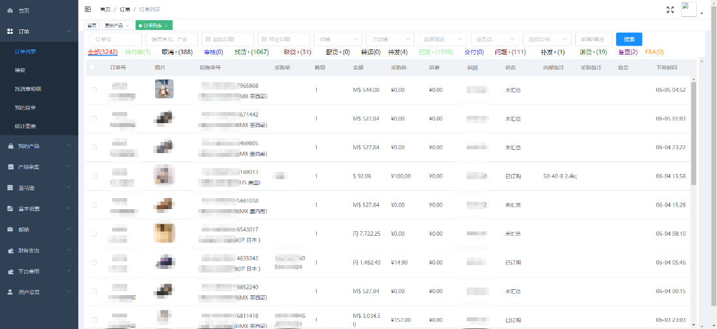Click the 我的产品 bag icon in sidebar
This screenshot has width=717, height=329.
(x=10, y=146)
